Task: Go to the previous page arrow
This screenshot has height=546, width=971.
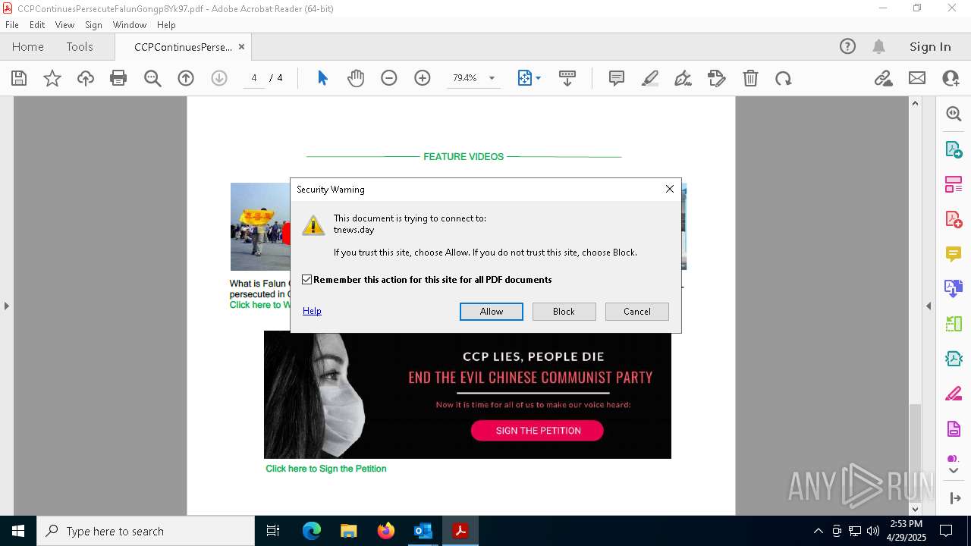Action: point(186,78)
